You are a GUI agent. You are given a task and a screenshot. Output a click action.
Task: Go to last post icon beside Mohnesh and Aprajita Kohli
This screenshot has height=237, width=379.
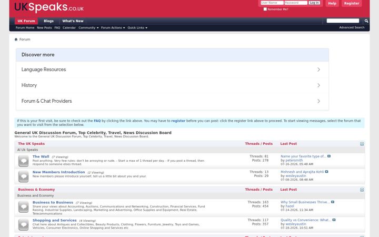(x=326, y=172)
